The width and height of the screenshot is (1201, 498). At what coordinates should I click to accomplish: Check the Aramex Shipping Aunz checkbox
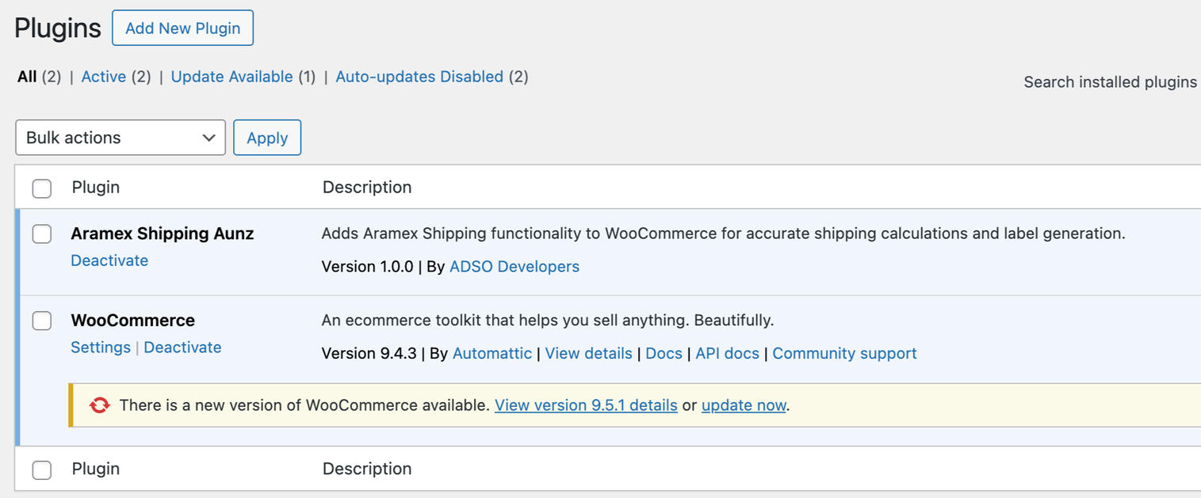coord(42,234)
